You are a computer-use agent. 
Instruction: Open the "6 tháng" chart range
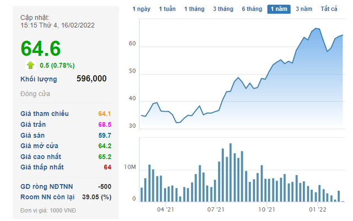pyautogui.click(x=251, y=9)
